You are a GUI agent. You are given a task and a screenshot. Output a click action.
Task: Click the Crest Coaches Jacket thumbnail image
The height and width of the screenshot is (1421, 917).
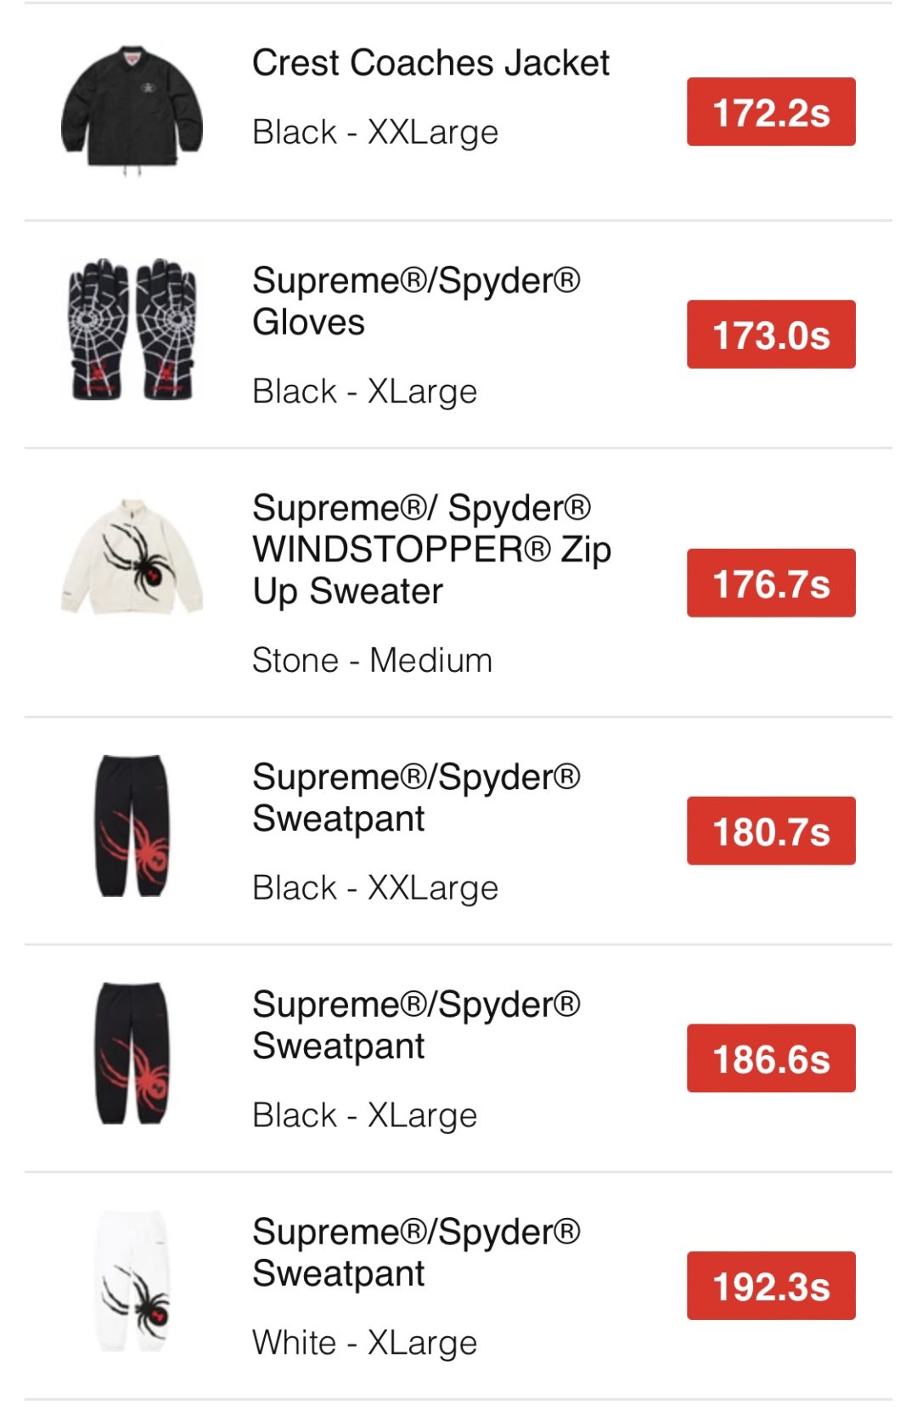(132, 110)
